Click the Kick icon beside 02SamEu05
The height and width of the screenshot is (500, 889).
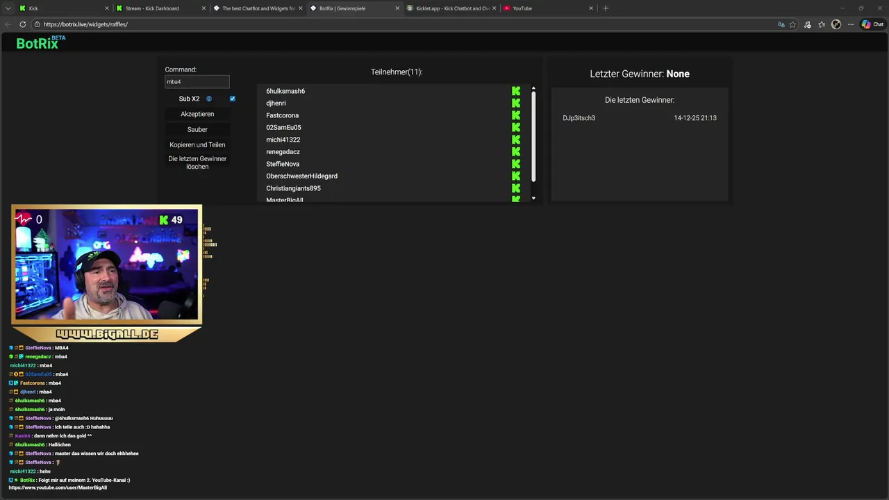coord(516,128)
